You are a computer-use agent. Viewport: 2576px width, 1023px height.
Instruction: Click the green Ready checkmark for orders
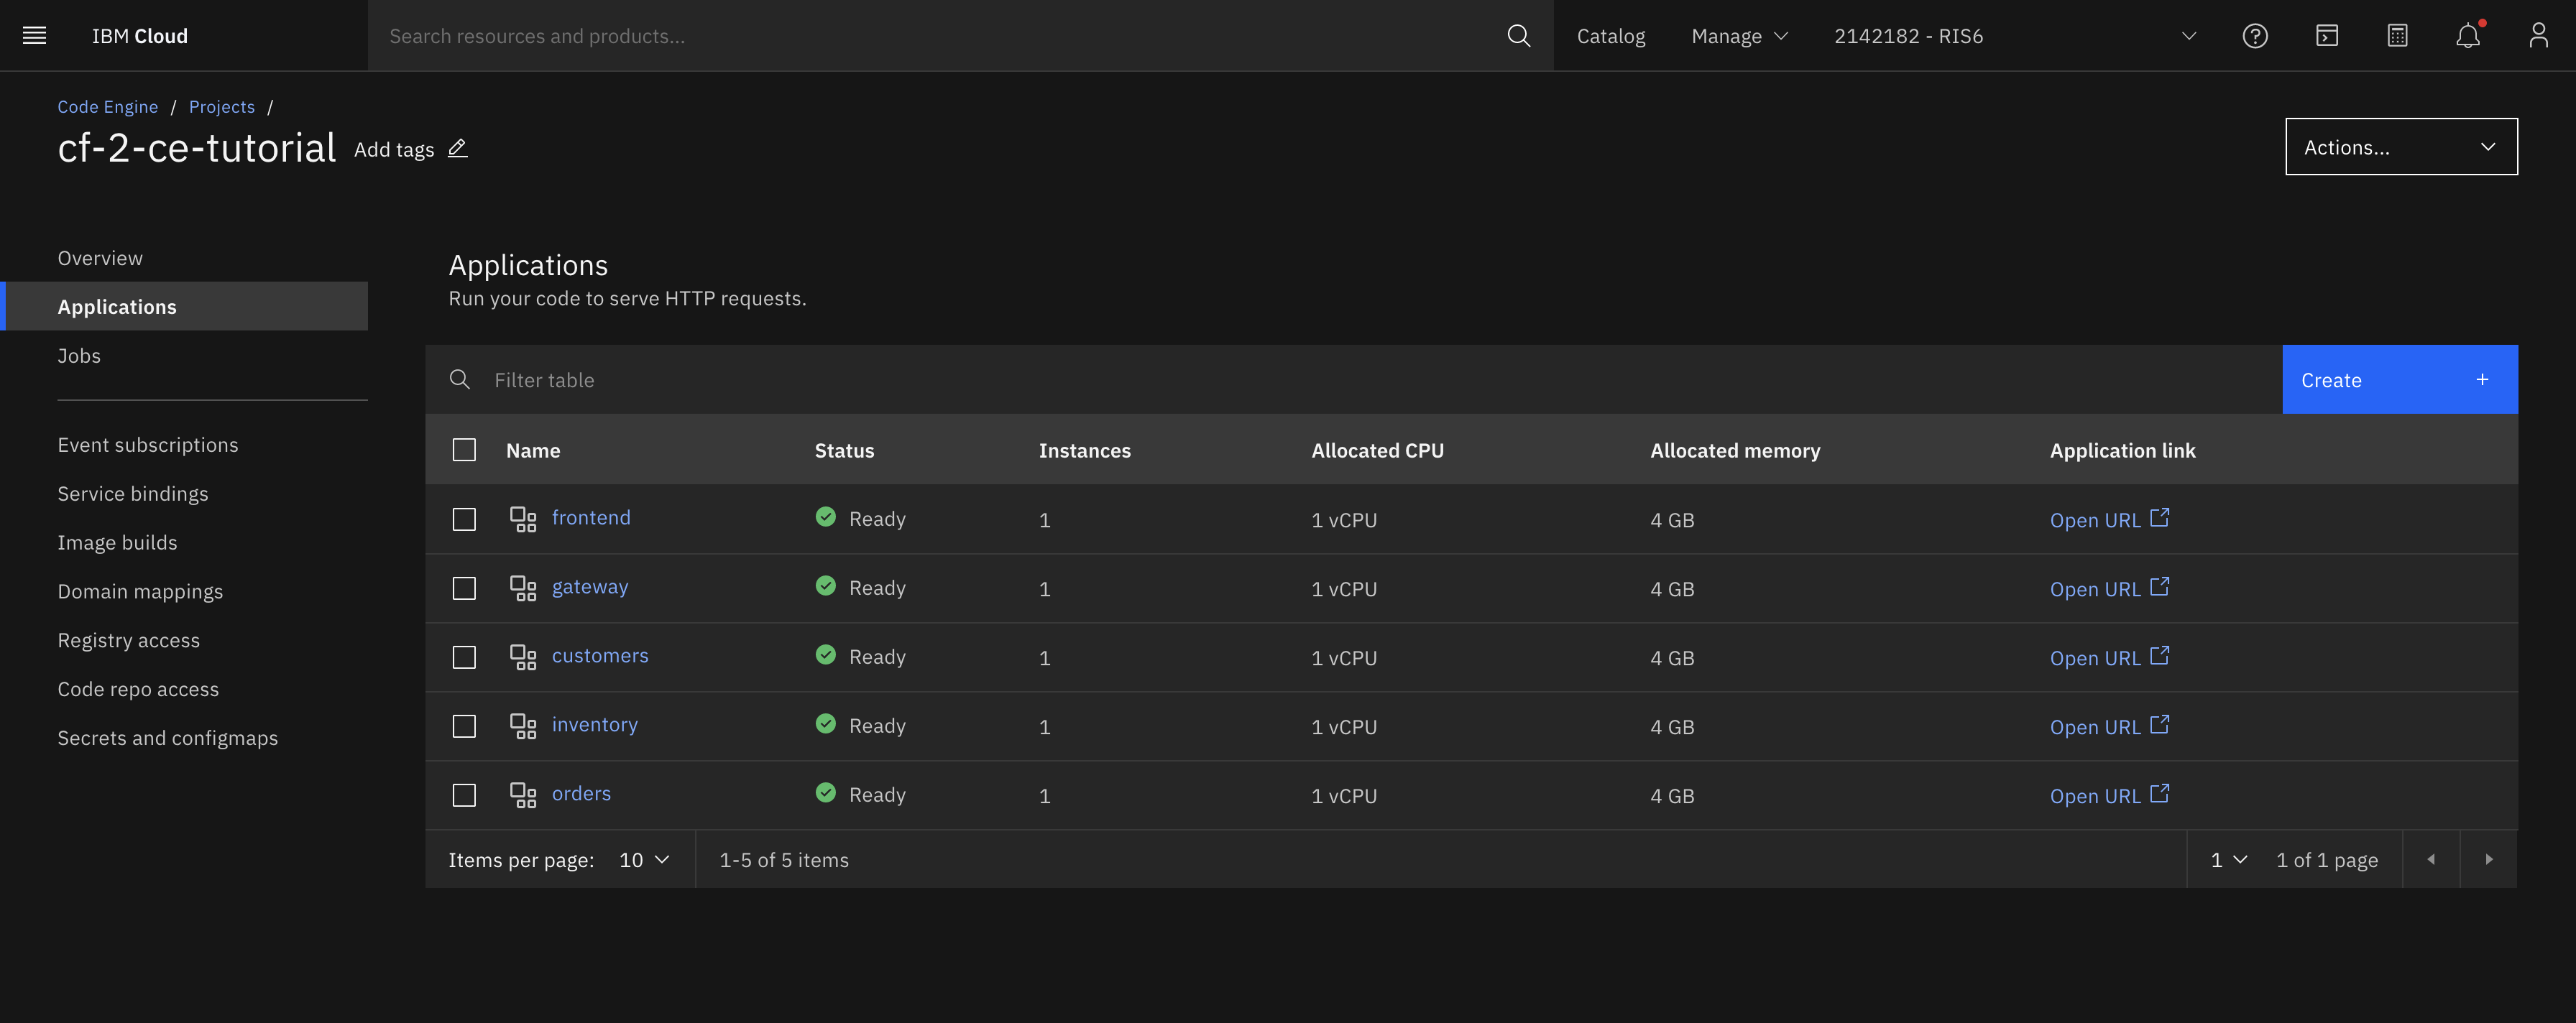click(825, 792)
